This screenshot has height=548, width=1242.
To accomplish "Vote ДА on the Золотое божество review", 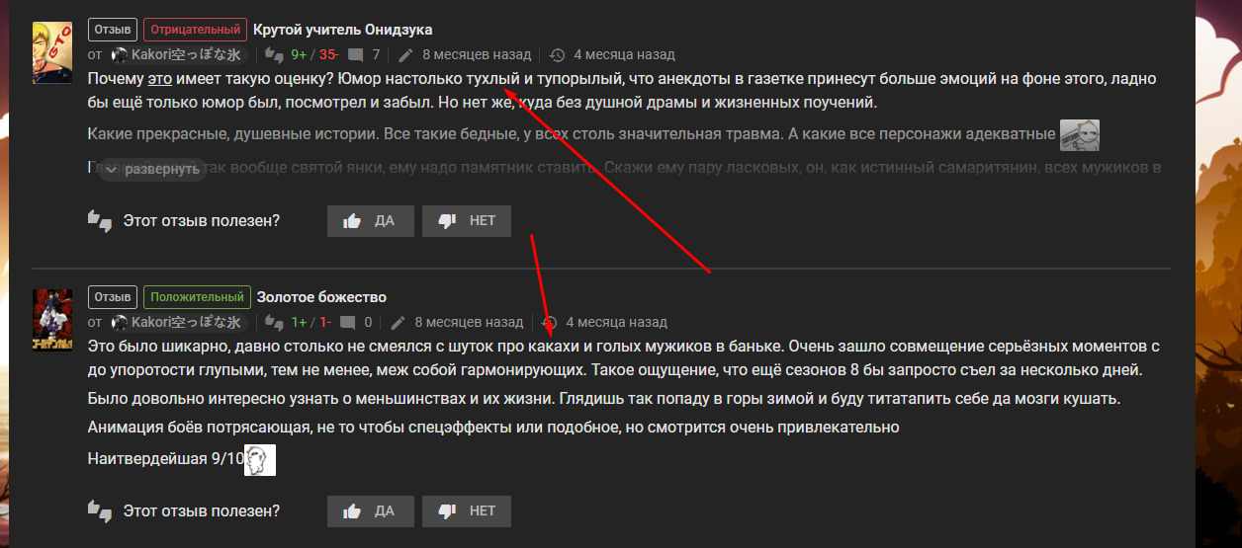I will point(369,511).
